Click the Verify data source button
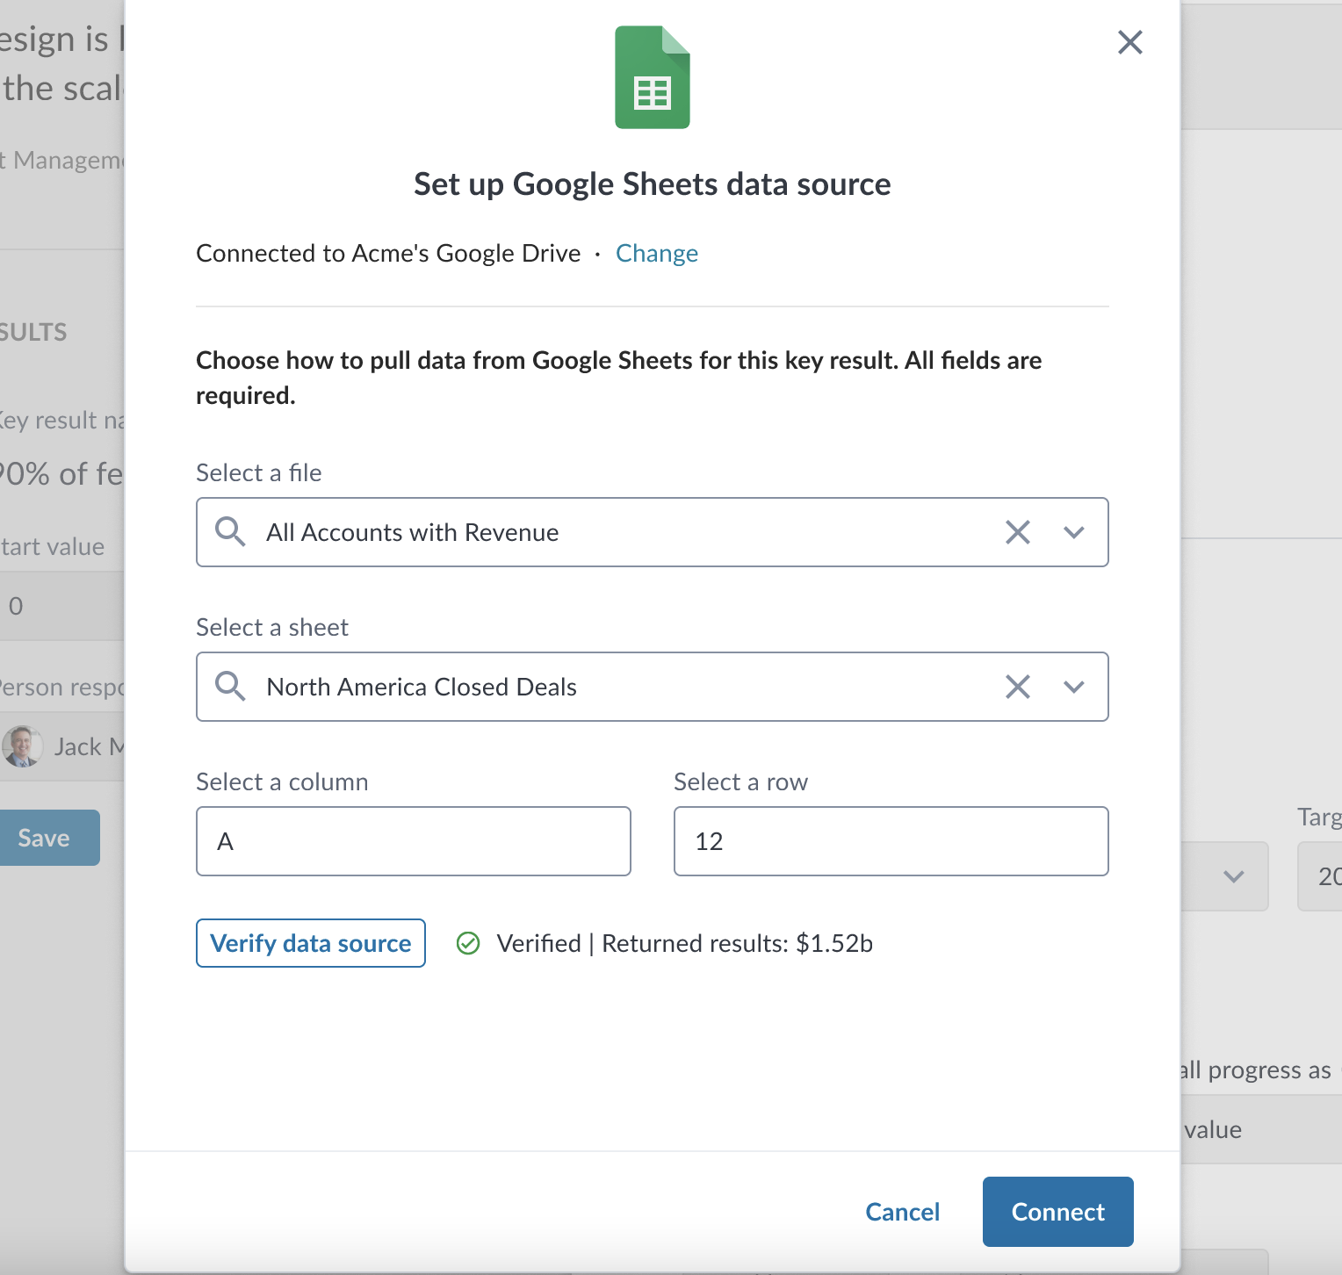Screen dimensions: 1342x1275 311,943
